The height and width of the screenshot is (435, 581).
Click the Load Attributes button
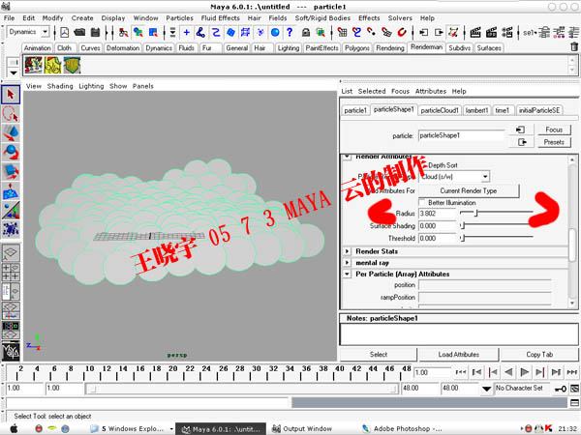458,355
